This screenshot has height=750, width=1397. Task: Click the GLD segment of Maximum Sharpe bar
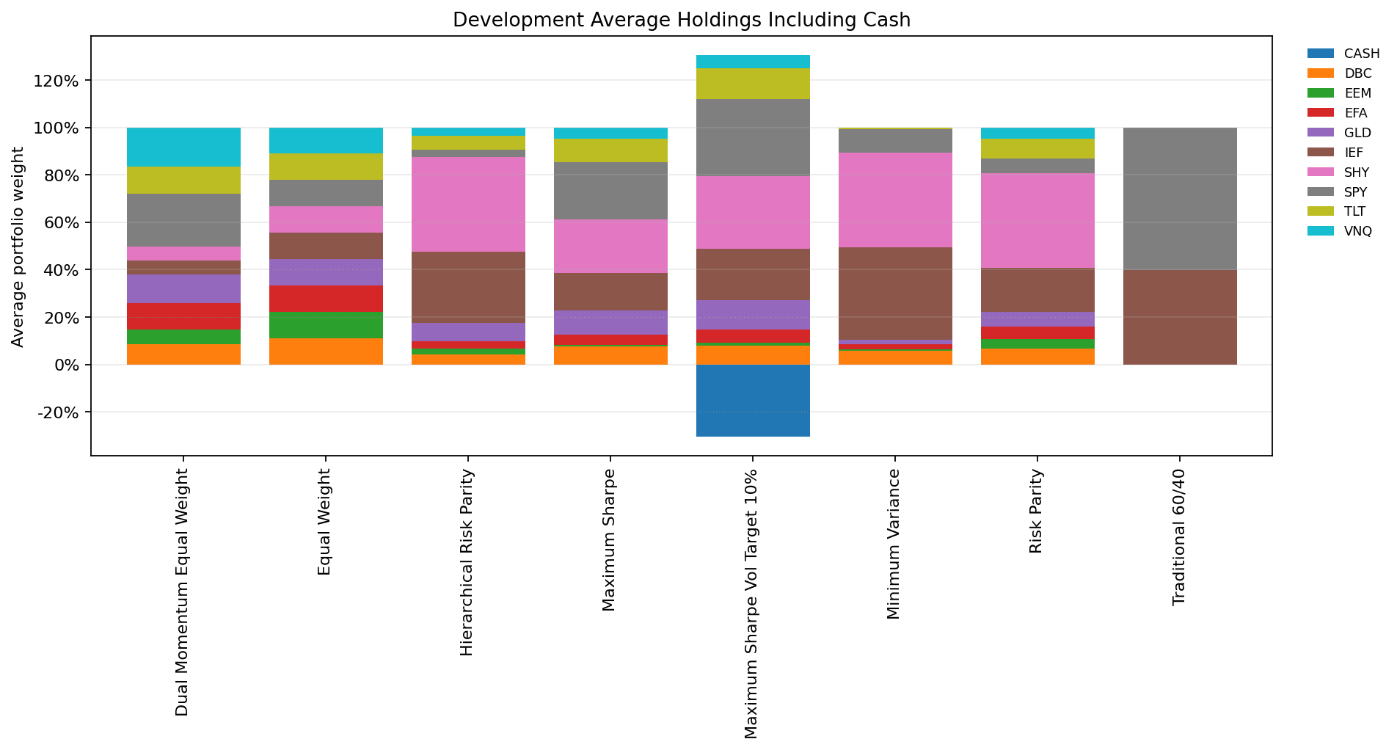pos(610,323)
